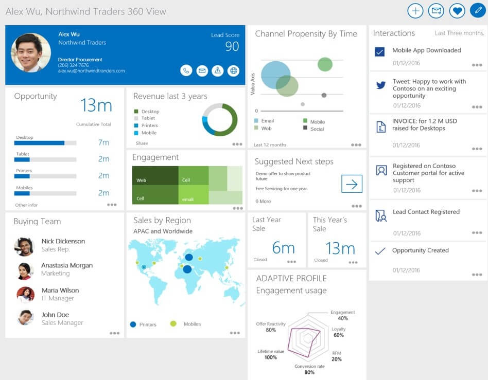This screenshot has height=380, width=488.
Task: Open more options in Channel Propensity card
Action: pyautogui.click(x=356, y=144)
